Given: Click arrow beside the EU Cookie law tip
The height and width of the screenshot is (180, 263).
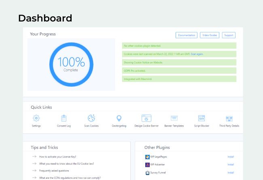Looking at the screenshot, I should (x=34, y=163).
